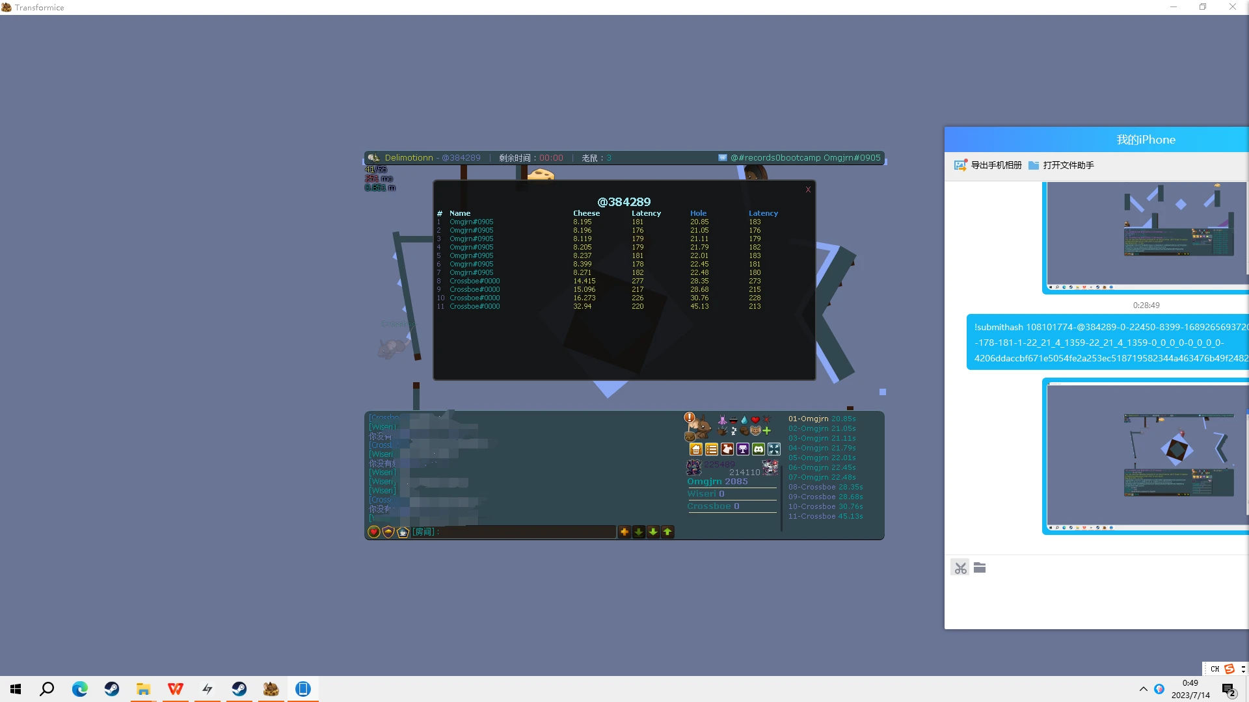Viewport: 1249px width, 702px height.
Task: Select the water drop cry emote
Action: [x=744, y=420]
